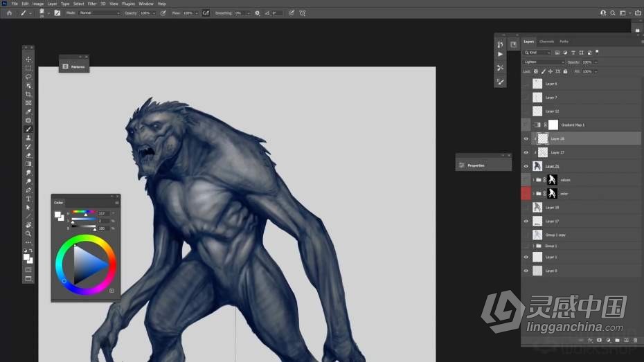Hide Layer 26 via its eye icon

pyautogui.click(x=526, y=166)
